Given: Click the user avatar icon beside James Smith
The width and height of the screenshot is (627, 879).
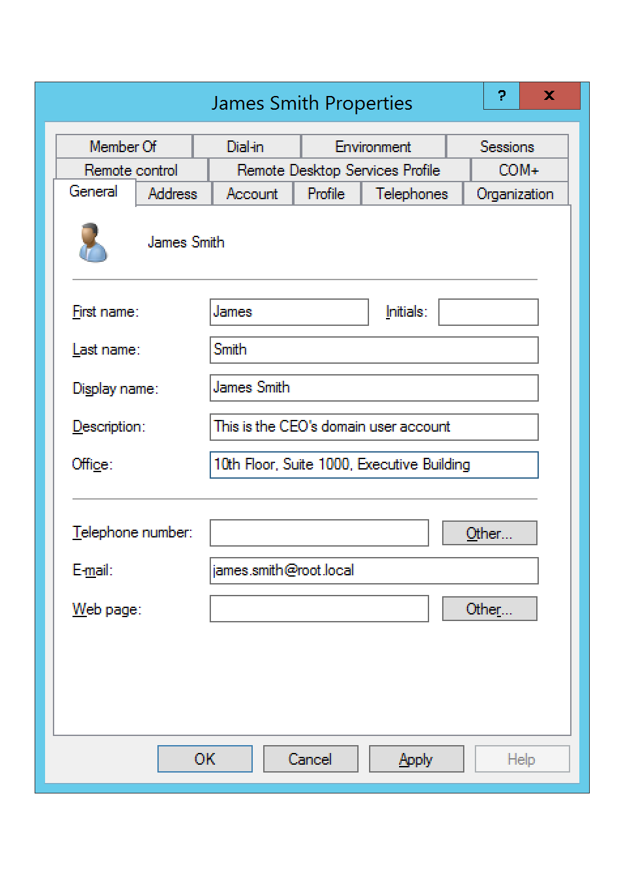Looking at the screenshot, I should click(93, 242).
